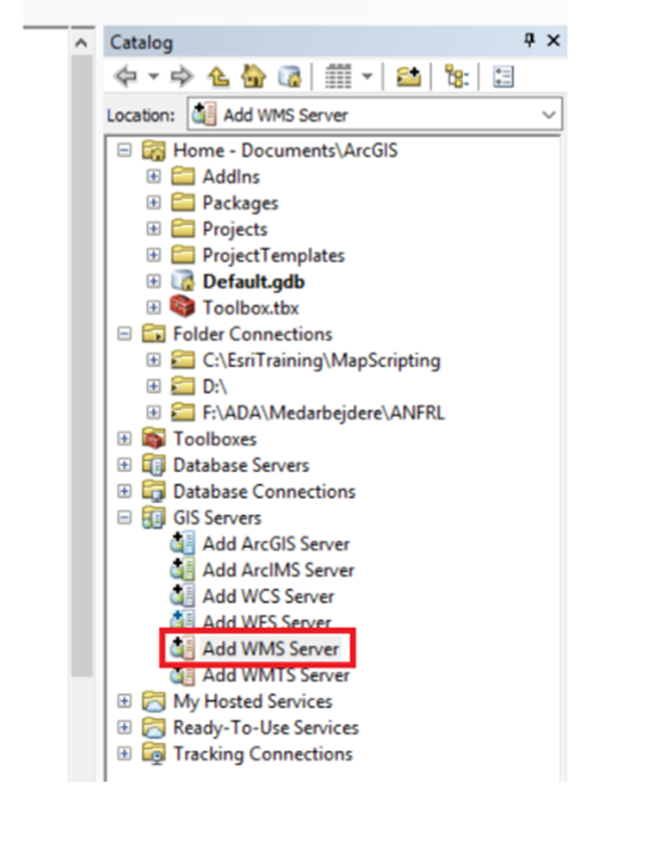Screen dimensions: 657x845
Task: Click scroll up arrow on left scrollbar
Action: 81,42
